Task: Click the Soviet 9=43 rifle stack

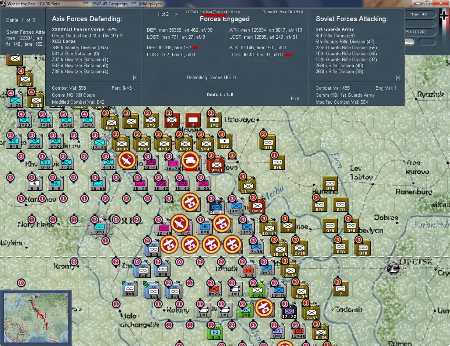Action: (x=143, y=144)
